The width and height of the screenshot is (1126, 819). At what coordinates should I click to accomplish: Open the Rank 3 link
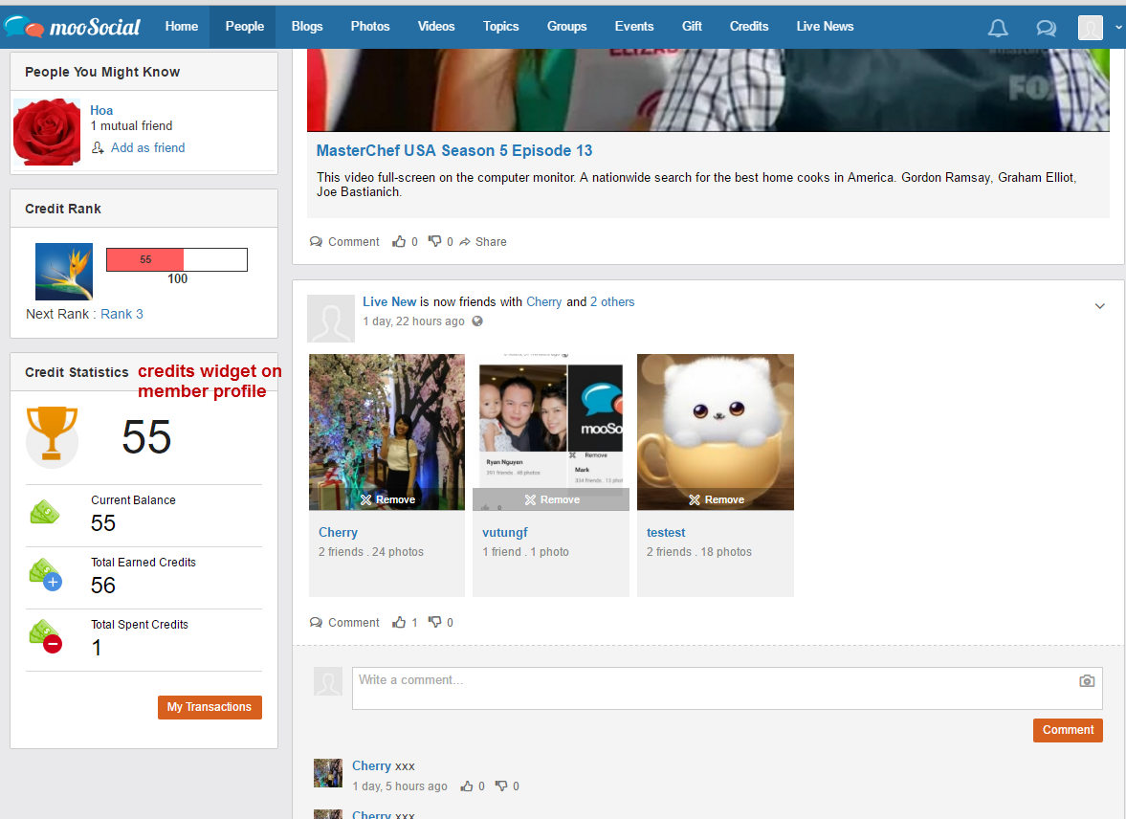click(122, 314)
